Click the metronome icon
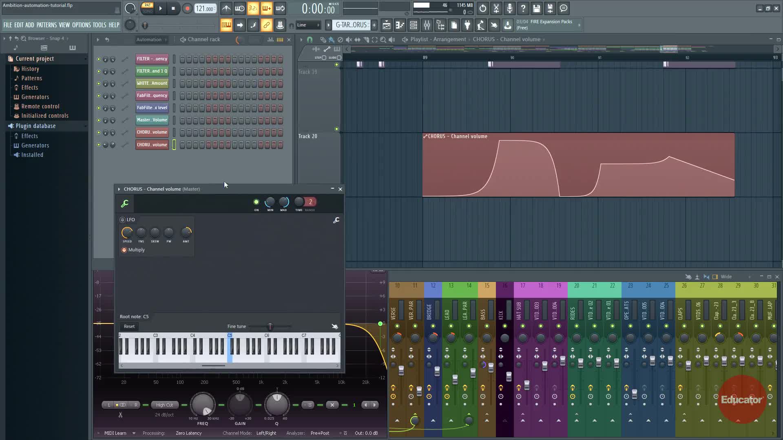The height and width of the screenshot is (440, 783). coord(226,9)
